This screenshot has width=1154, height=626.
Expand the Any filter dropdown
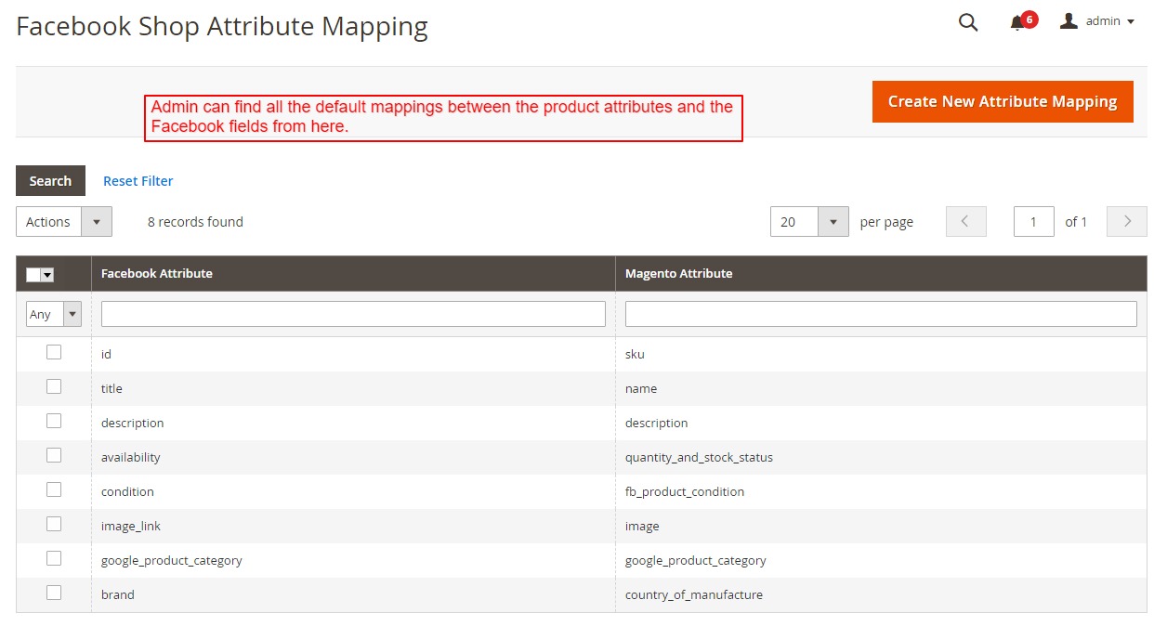click(54, 314)
